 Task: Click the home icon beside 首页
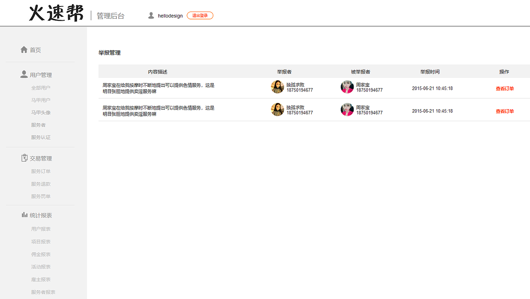tap(24, 49)
